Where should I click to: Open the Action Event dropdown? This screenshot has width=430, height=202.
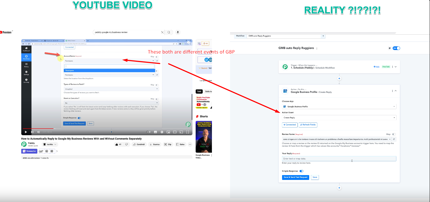(x=339, y=118)
